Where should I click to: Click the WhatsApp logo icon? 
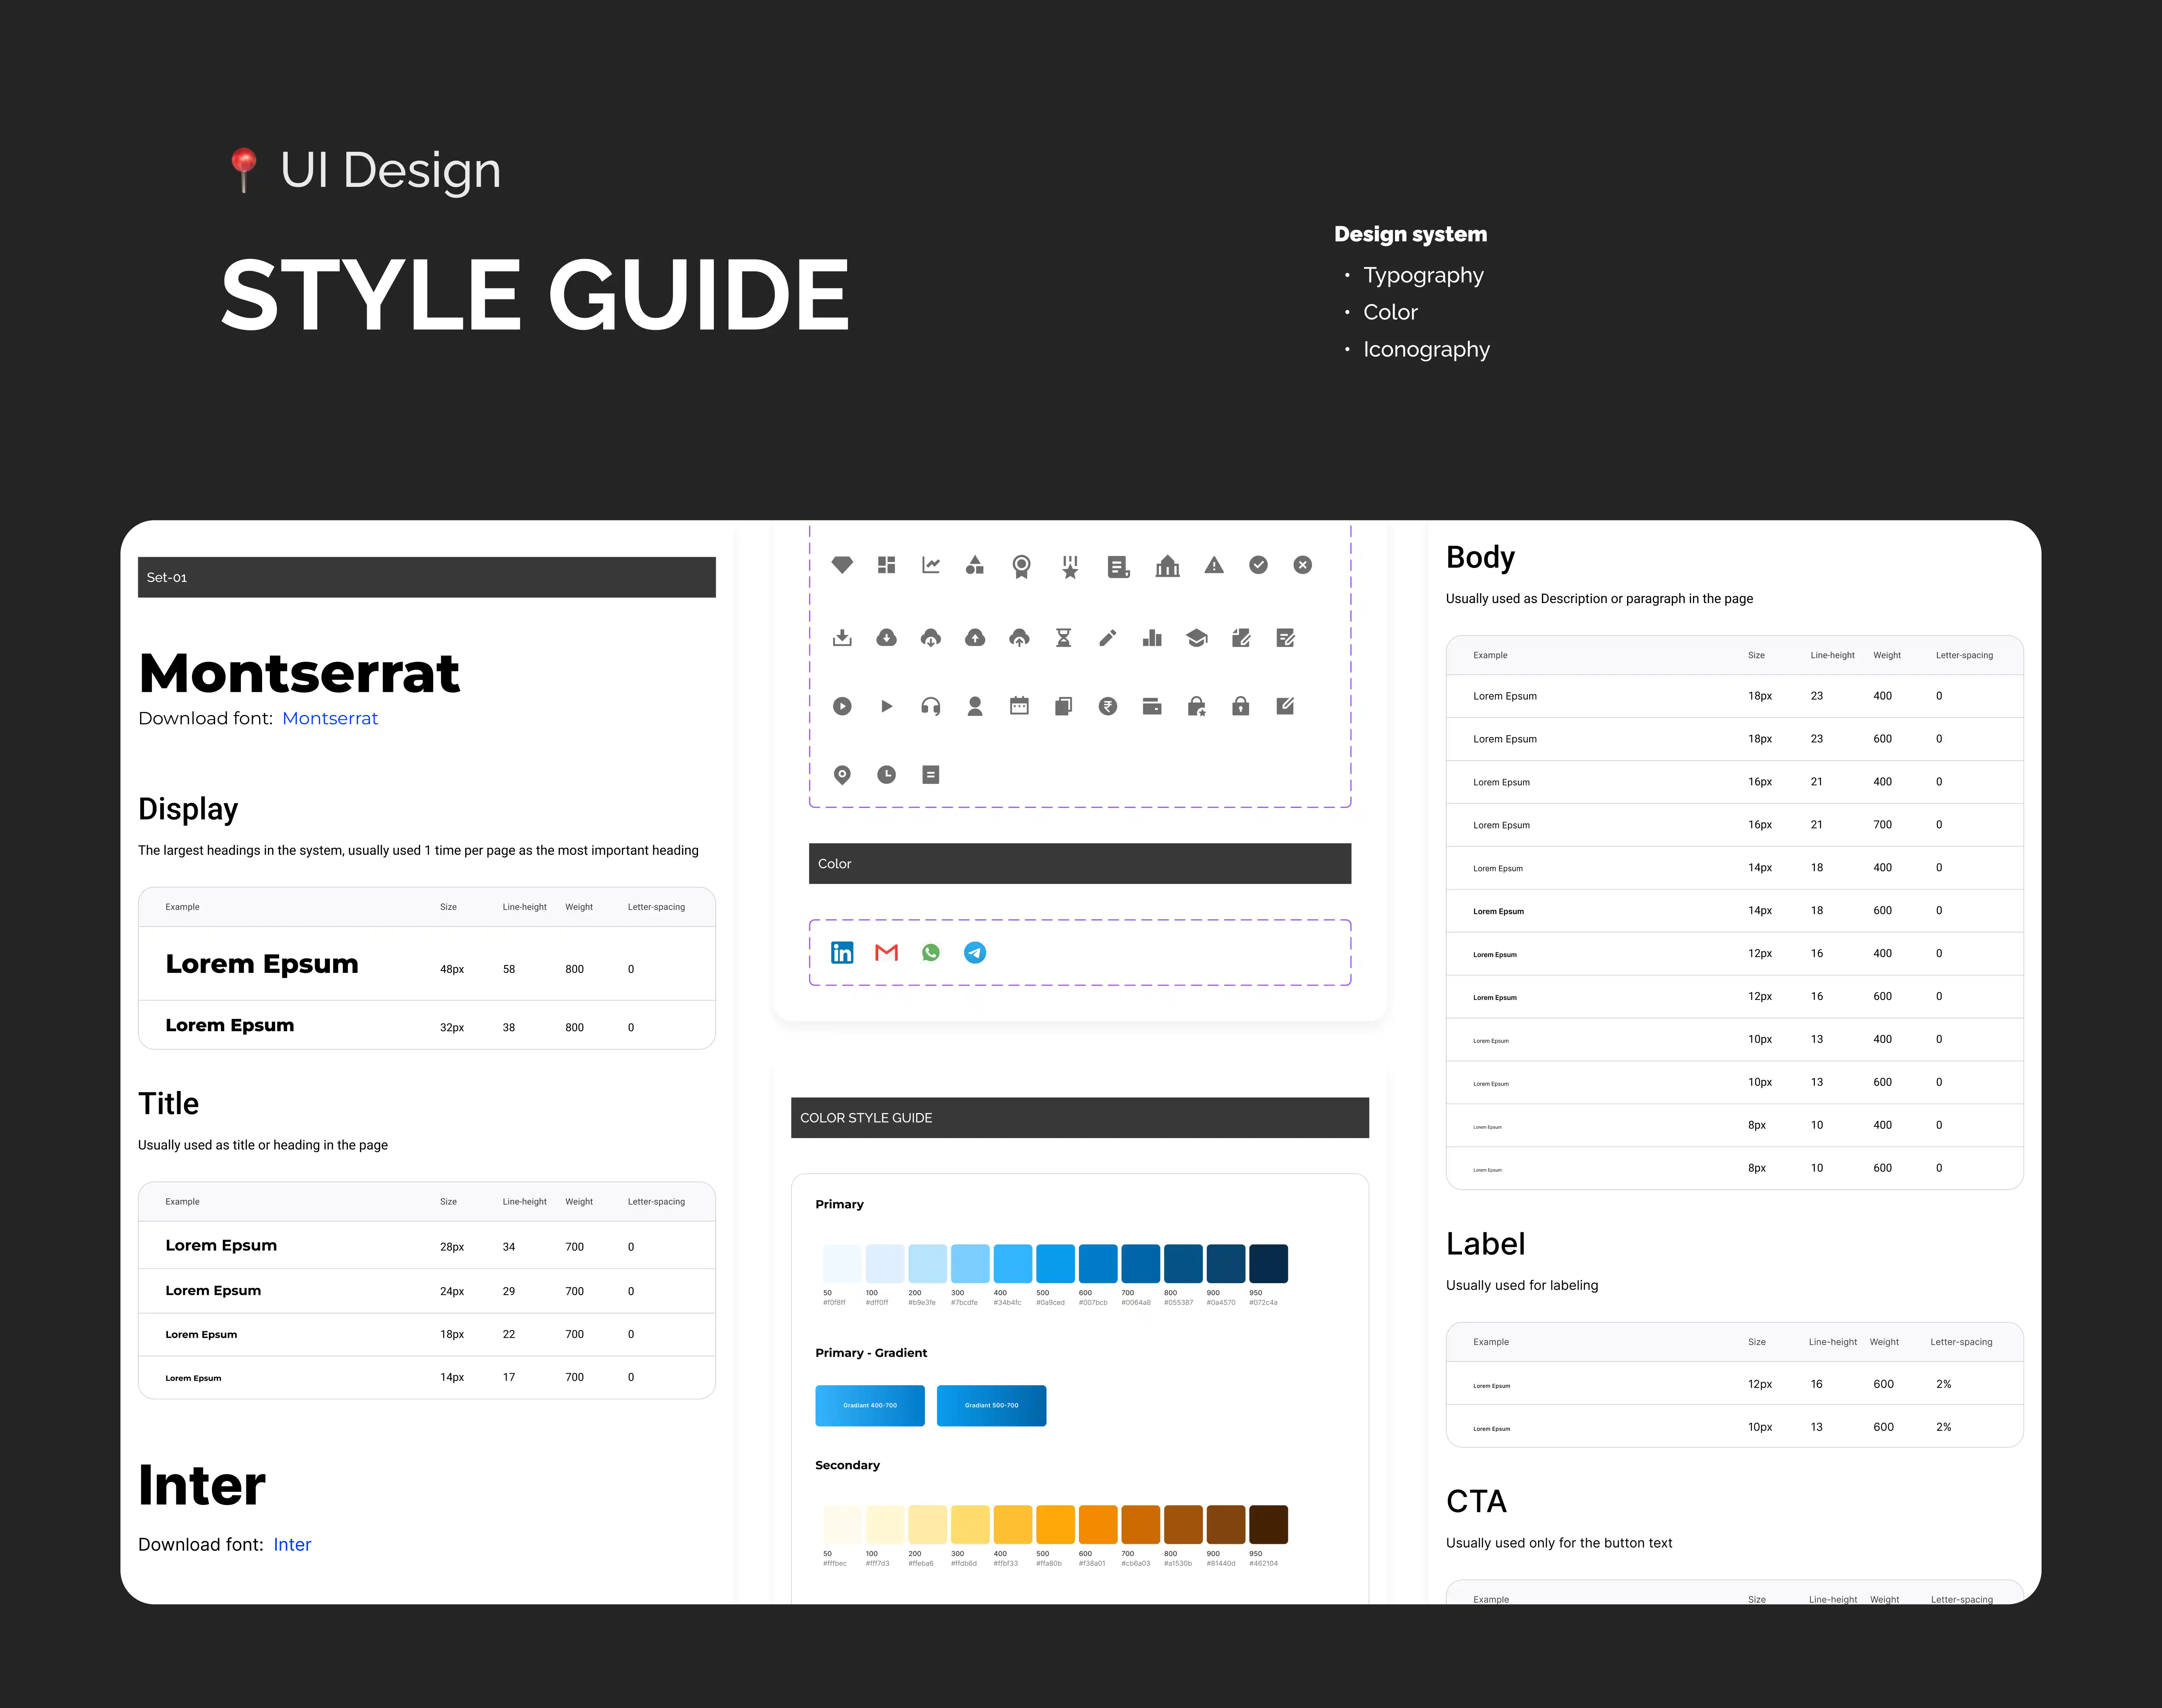tap(930, 953)
